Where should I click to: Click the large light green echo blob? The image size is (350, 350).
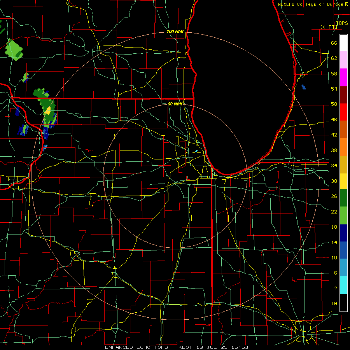14,49
